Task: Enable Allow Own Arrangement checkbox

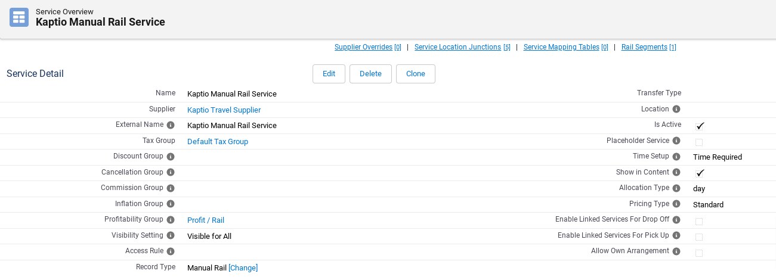Action: tap(699, 253)
